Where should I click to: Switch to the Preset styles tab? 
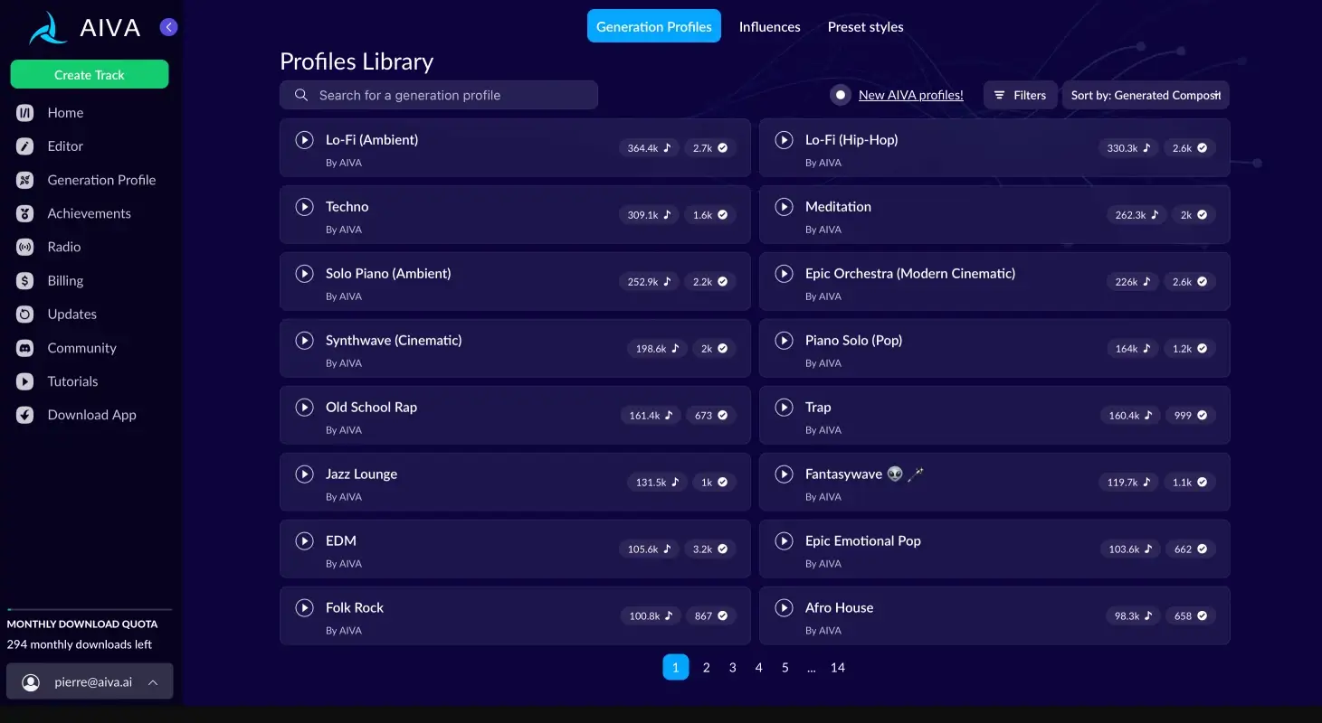click(865, 27)
